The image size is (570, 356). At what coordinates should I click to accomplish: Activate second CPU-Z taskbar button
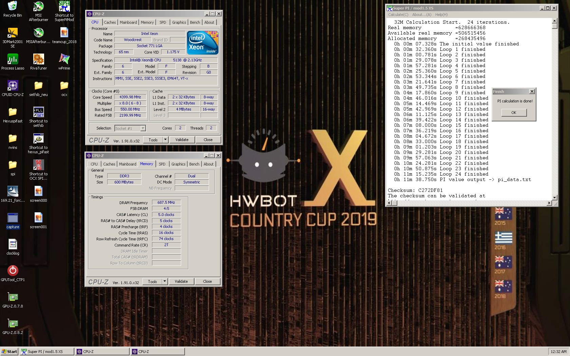158,352
